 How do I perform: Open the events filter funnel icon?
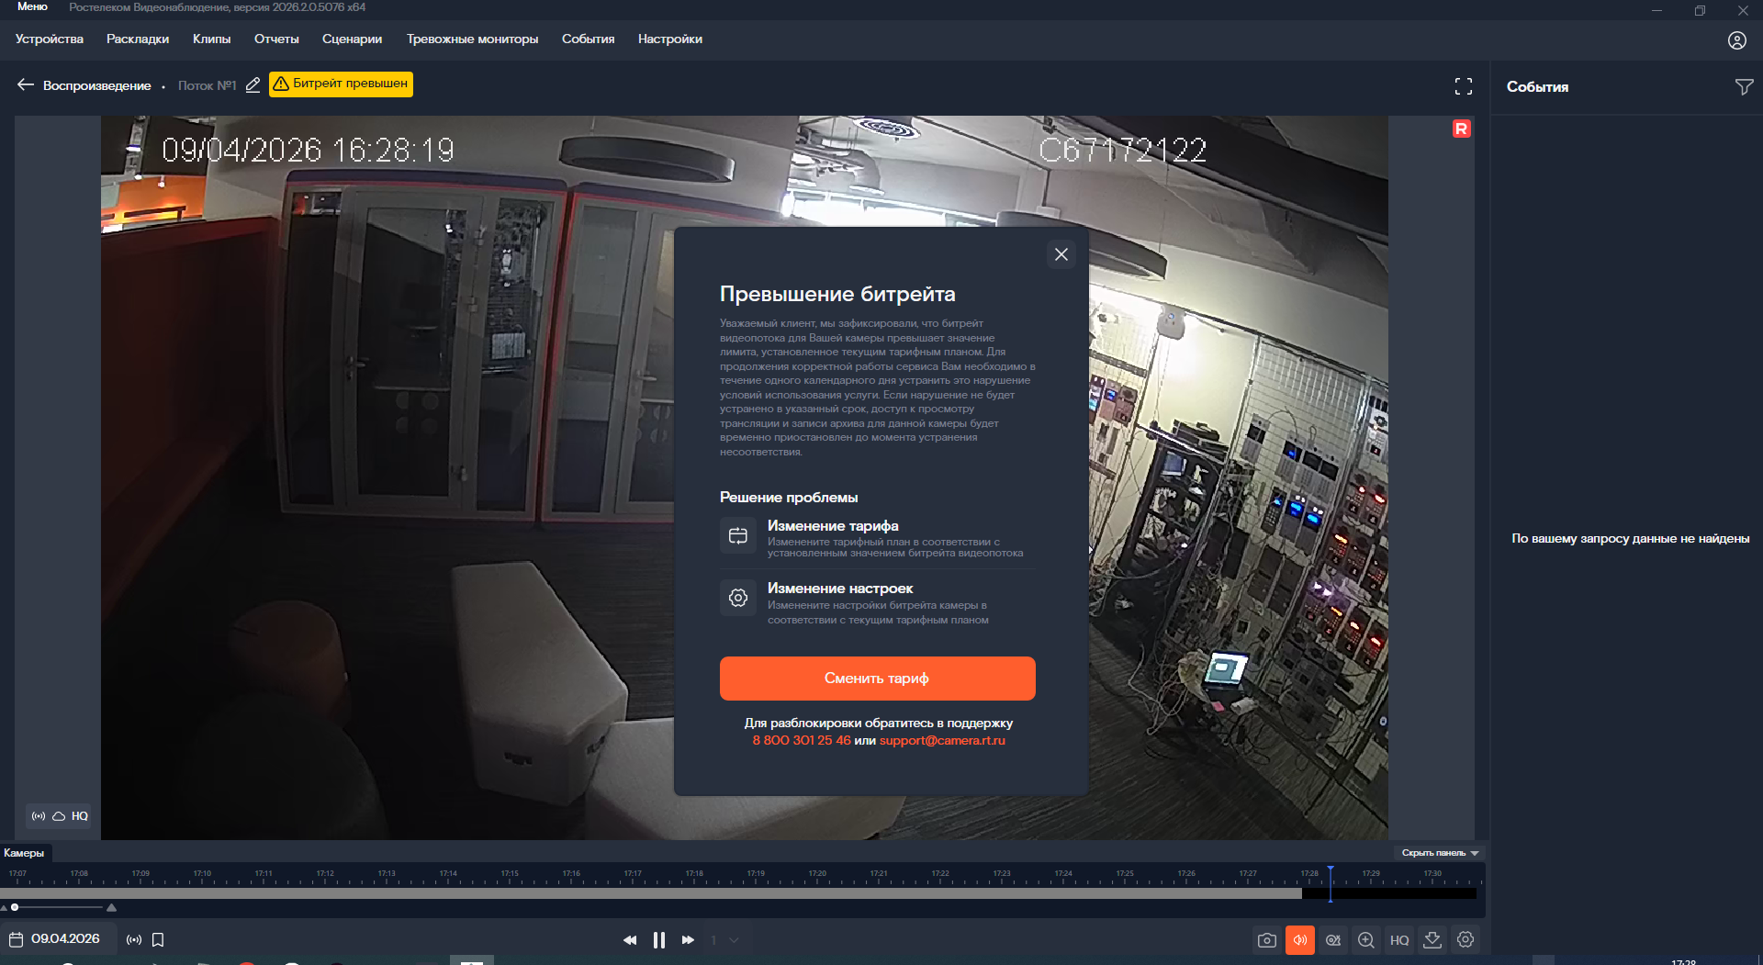point(1744,86)
